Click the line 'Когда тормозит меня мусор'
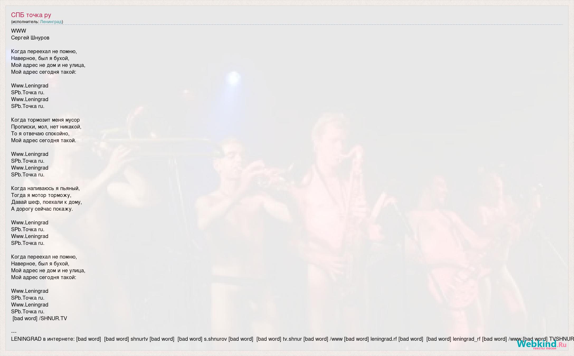 click(x=45, y=120)
